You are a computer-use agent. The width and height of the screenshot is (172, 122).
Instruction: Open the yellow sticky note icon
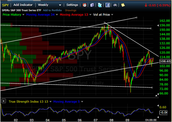tap(123, 5)
